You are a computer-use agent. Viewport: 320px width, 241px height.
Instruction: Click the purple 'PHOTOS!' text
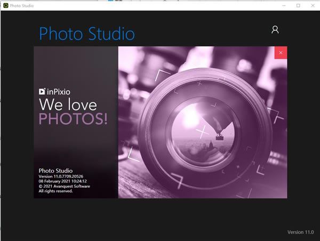73,119
